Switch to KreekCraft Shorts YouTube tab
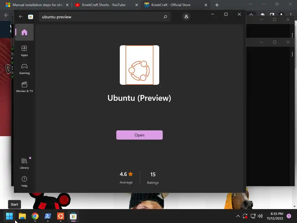Screen dimensions: 297x223 click(x=104, y=5)
